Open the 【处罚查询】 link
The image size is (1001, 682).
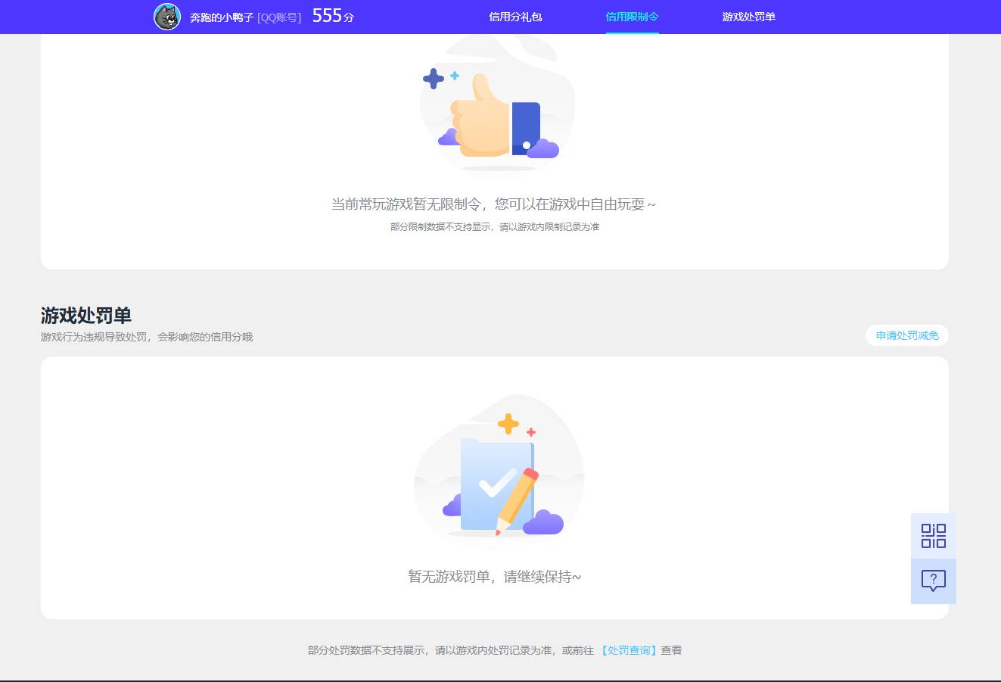[x=630, y=649]
